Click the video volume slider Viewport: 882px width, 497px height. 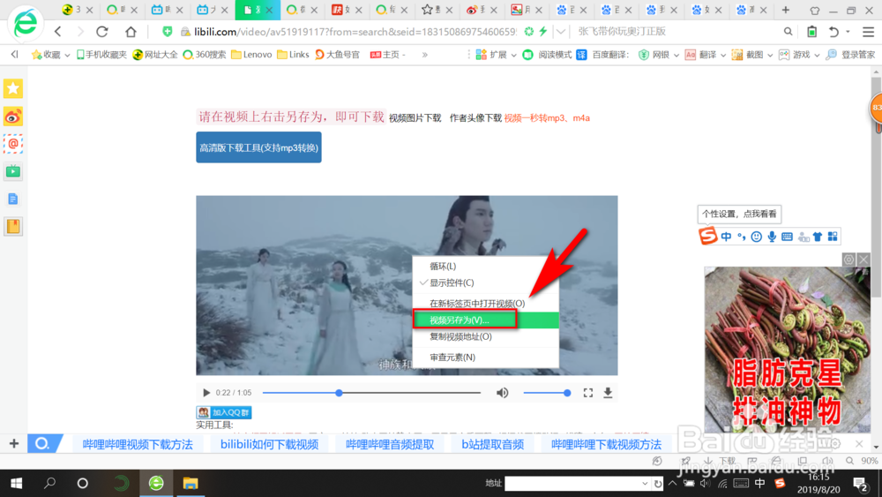[x=546, y=393]
